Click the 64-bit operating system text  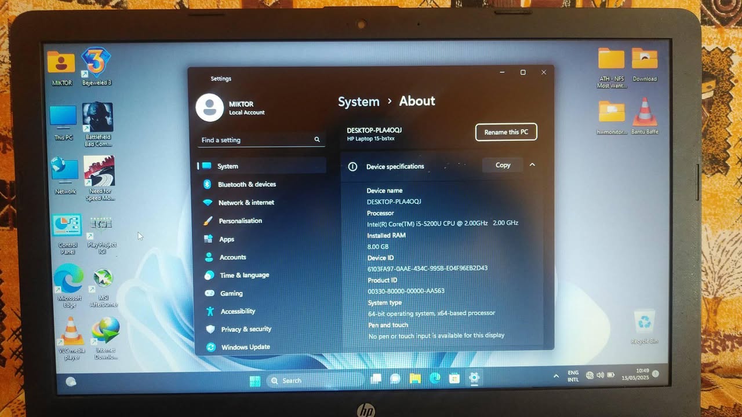(431, 313)
